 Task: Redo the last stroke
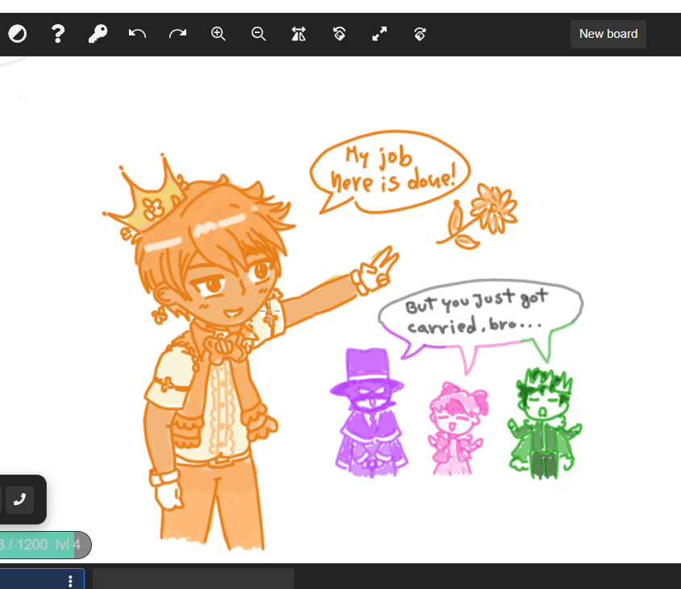[x=177, y=34]
